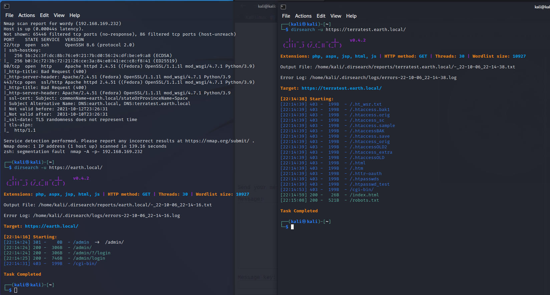
Task: Click the /.ht_wsr.txt result row
Action: 331,104
